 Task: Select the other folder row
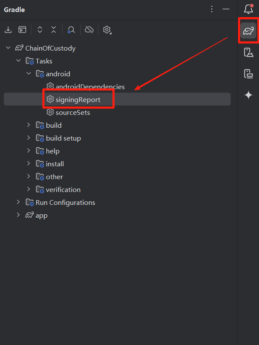pos(117,177)
